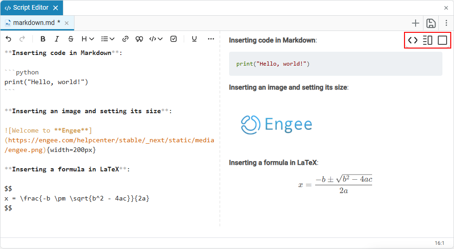This screenshot has width=454, height=249.
Task: Insert a blockquote
Action: click(x=139, y=39)
